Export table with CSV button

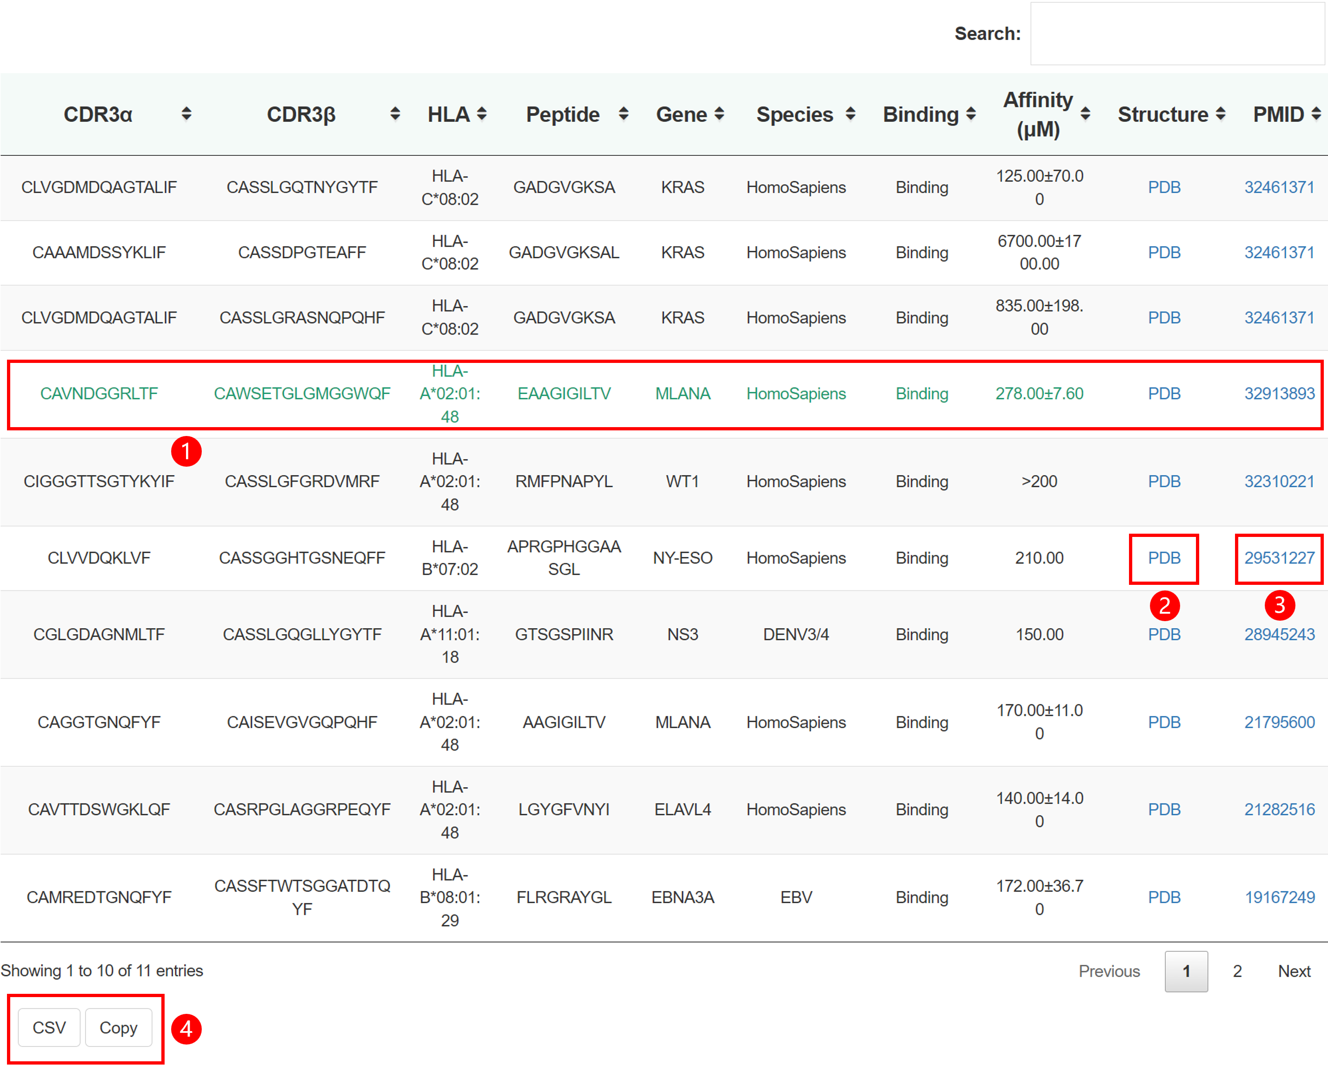49,1027
